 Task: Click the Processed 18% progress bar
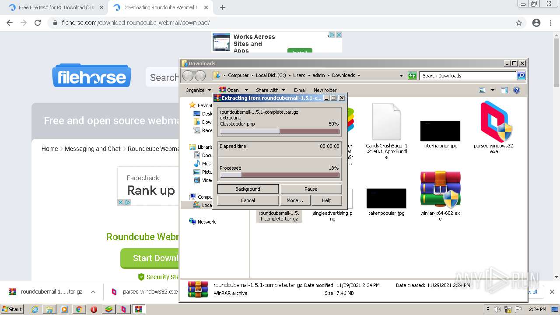click(280, 175)
